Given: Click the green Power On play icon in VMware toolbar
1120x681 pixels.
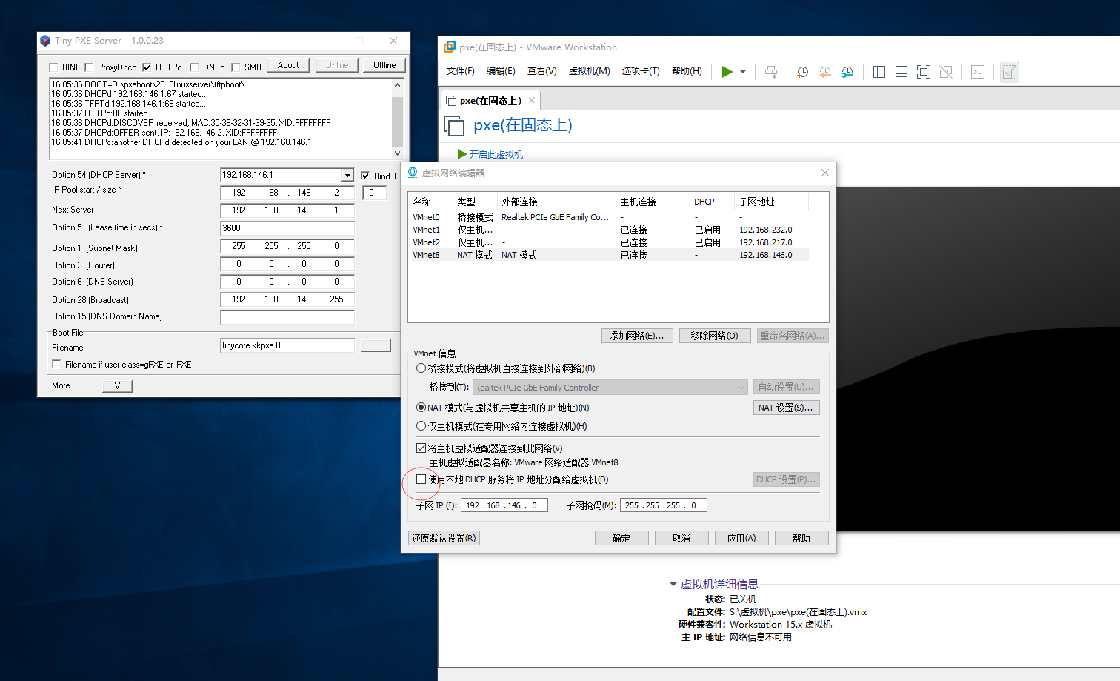Looking at the screenshot, I should click(727, 72).
